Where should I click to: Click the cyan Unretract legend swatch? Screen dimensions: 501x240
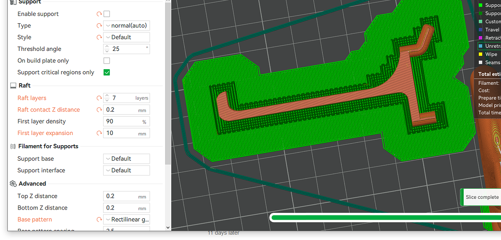[480, 46]
